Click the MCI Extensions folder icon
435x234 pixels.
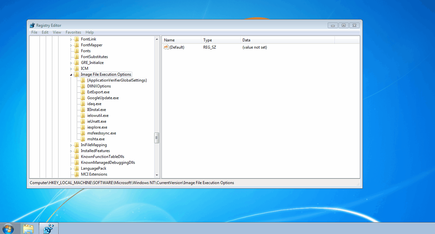77,174
